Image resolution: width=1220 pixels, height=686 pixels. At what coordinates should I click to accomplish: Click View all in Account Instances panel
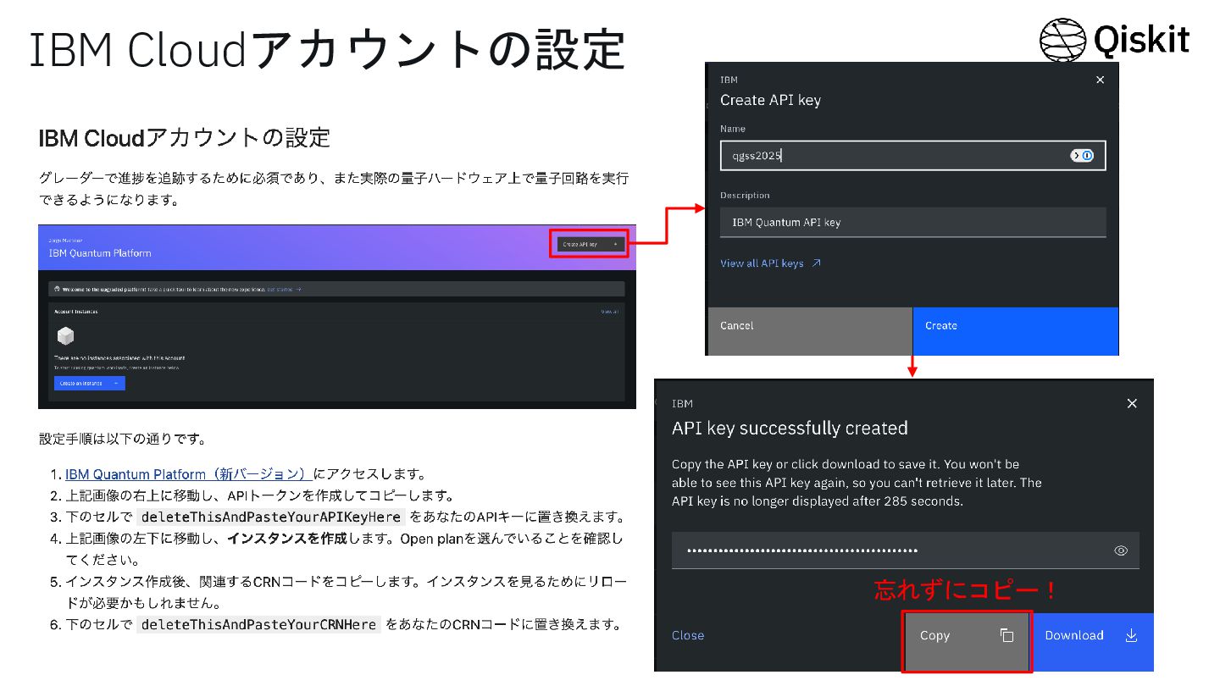click(609, 312)
